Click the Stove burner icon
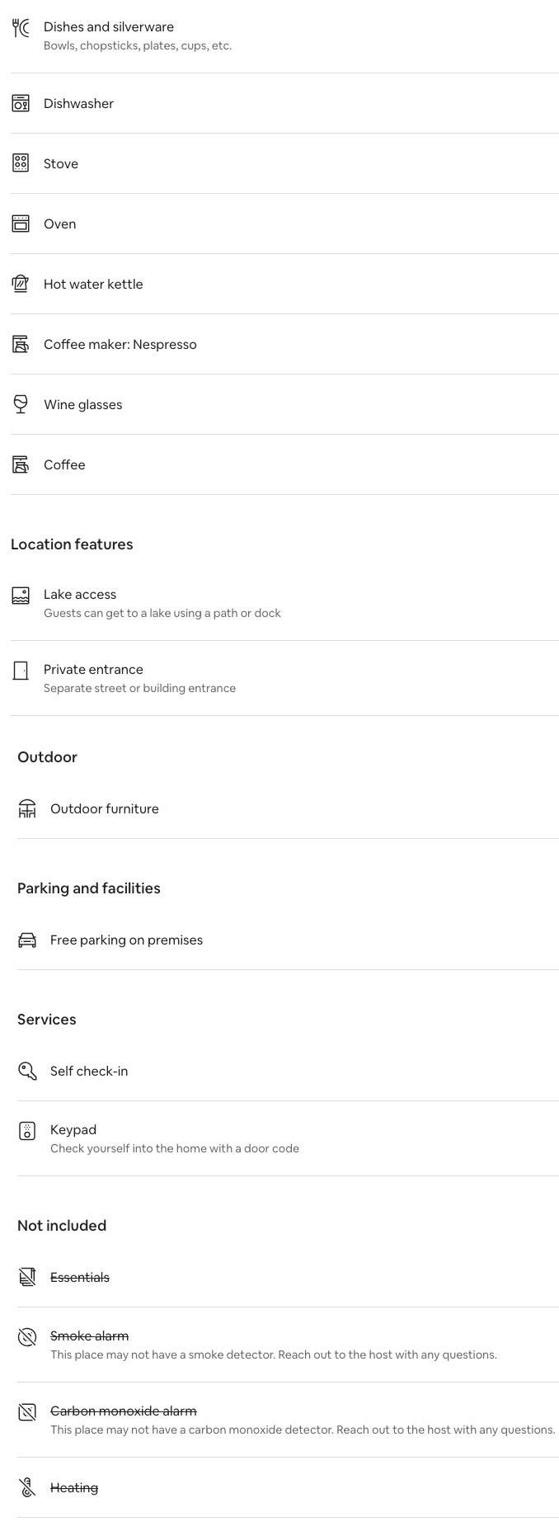This screenshot has width=559, height=1531. (x=21, y=163)
